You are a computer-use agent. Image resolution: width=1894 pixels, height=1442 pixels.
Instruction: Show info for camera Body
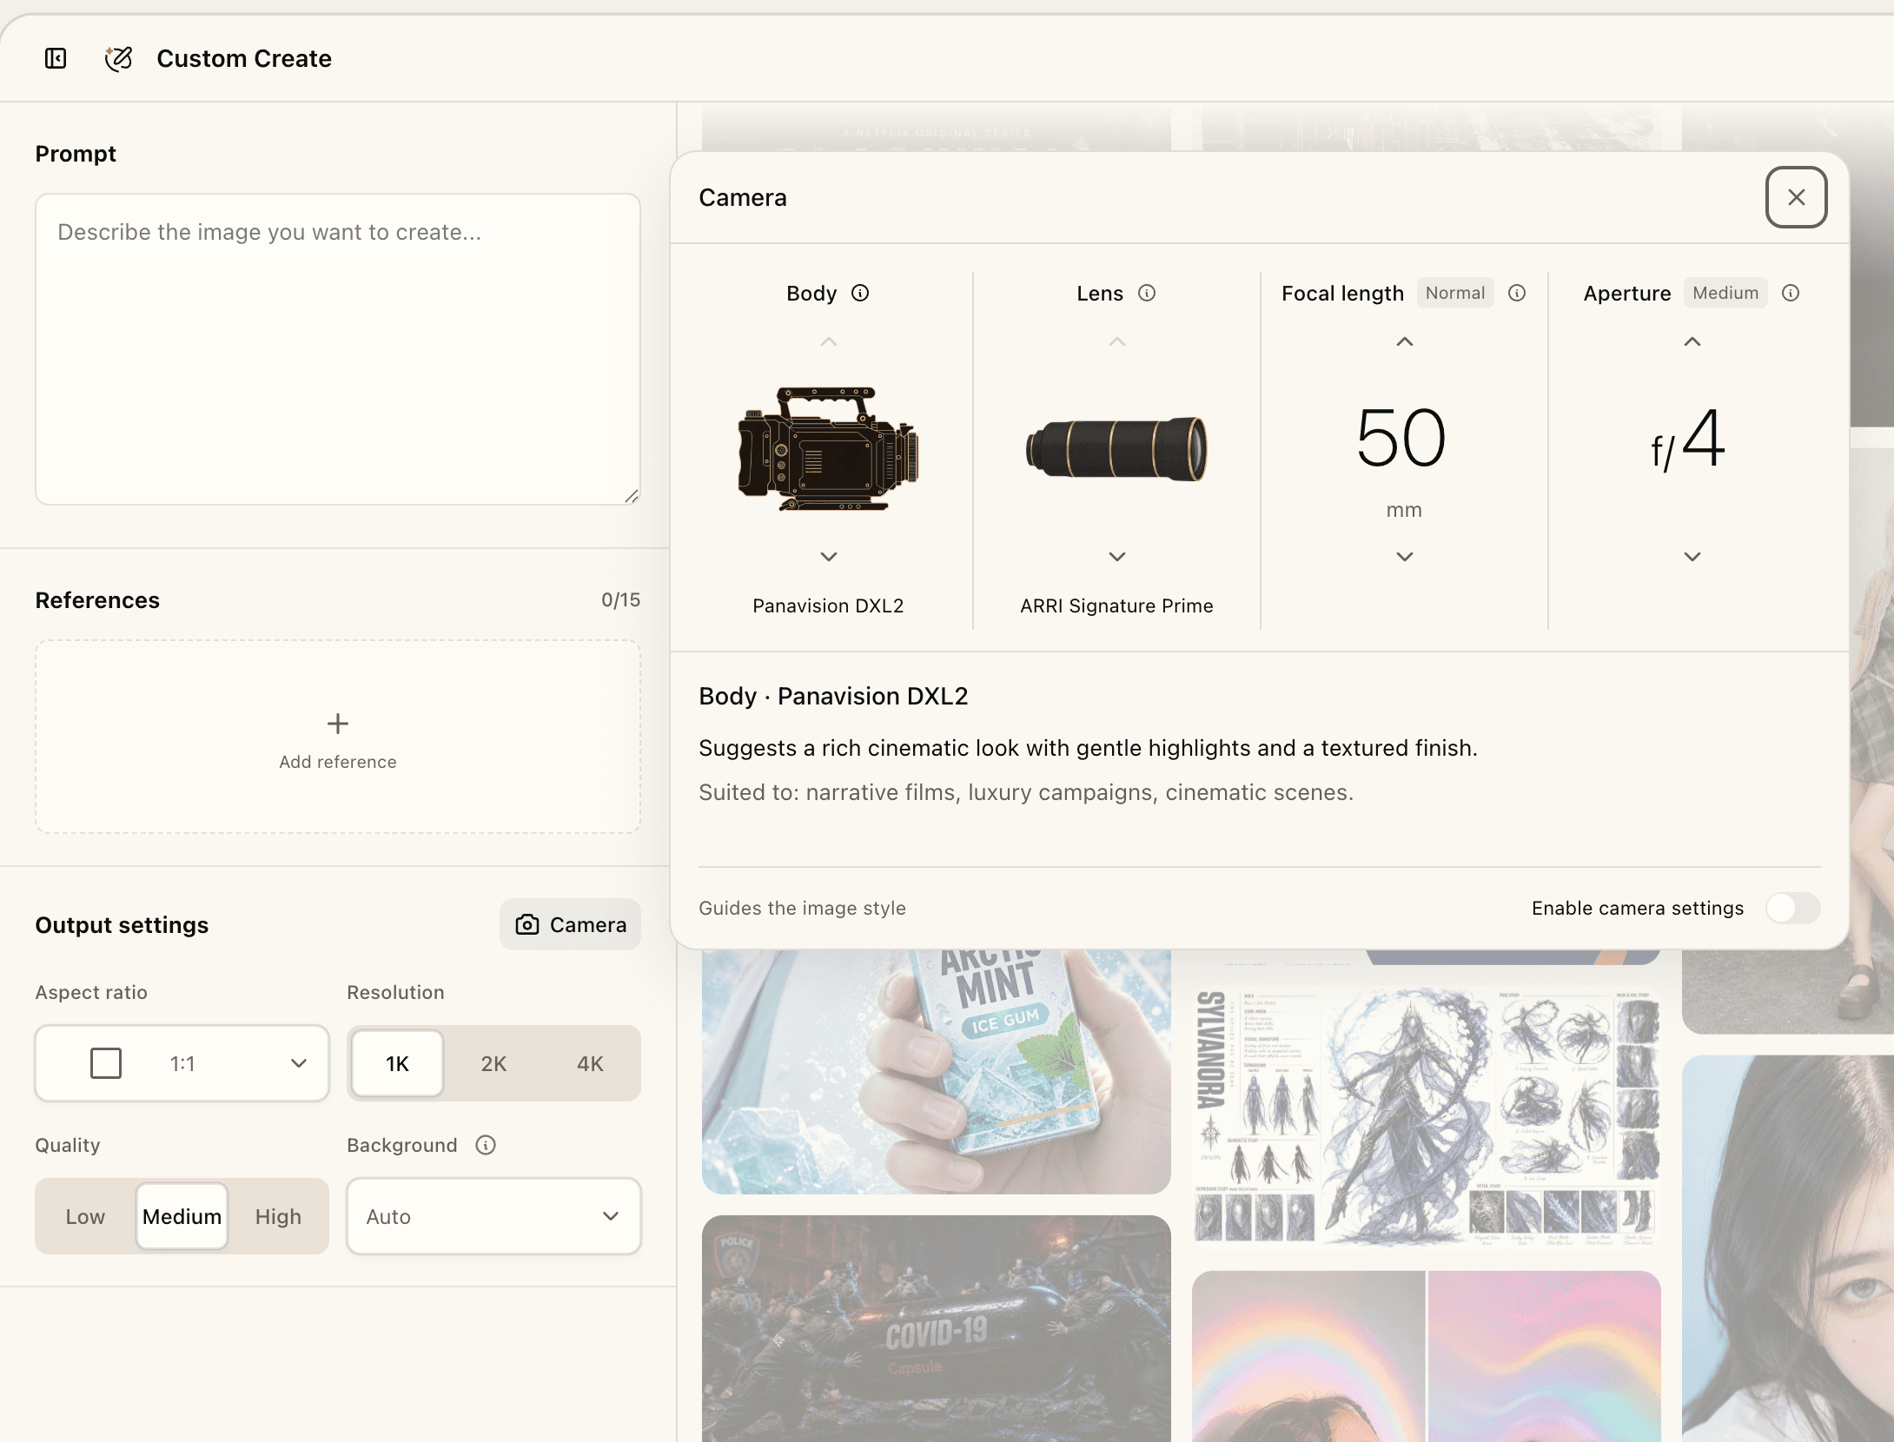(x=859, y=293)
